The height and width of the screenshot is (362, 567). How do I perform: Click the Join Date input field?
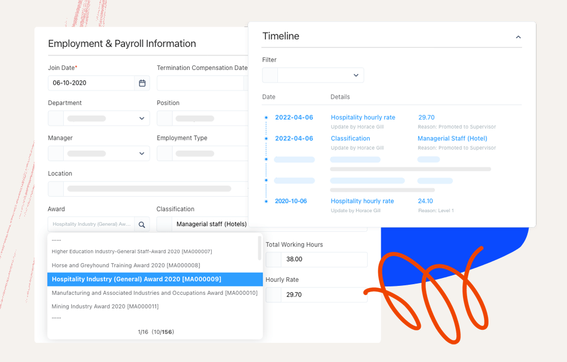[x=91, y=83]
